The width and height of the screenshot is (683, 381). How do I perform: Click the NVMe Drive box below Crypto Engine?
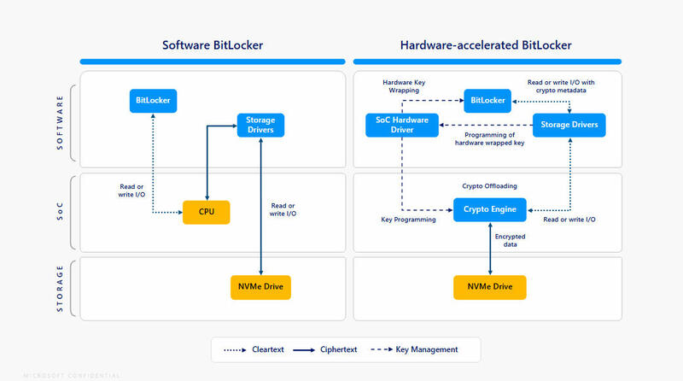point(490,288)
